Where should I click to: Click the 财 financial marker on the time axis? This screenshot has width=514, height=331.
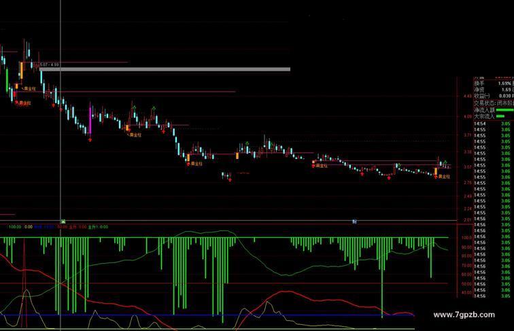click(354, 222)
